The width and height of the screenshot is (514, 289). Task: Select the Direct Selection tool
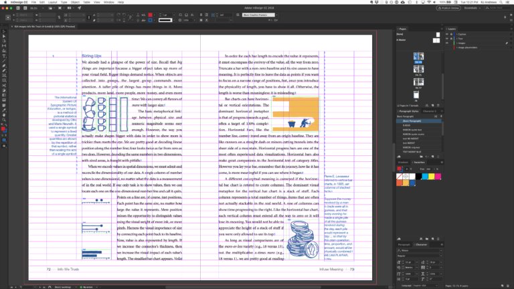tap(4, 36)
